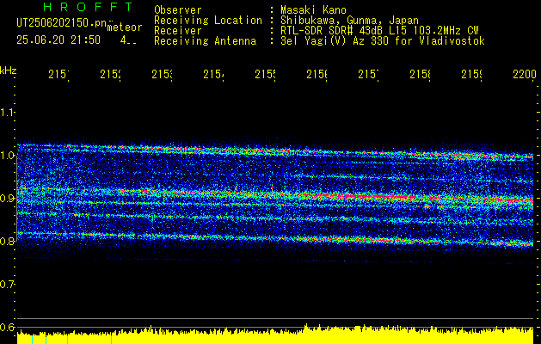Click the 0.7 kHz frequency tick label
Viewport: 541px width, 344px height.
tap(7, 285)
